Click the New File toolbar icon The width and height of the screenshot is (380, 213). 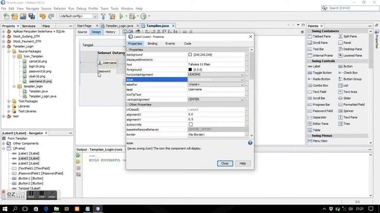point(7,16)
